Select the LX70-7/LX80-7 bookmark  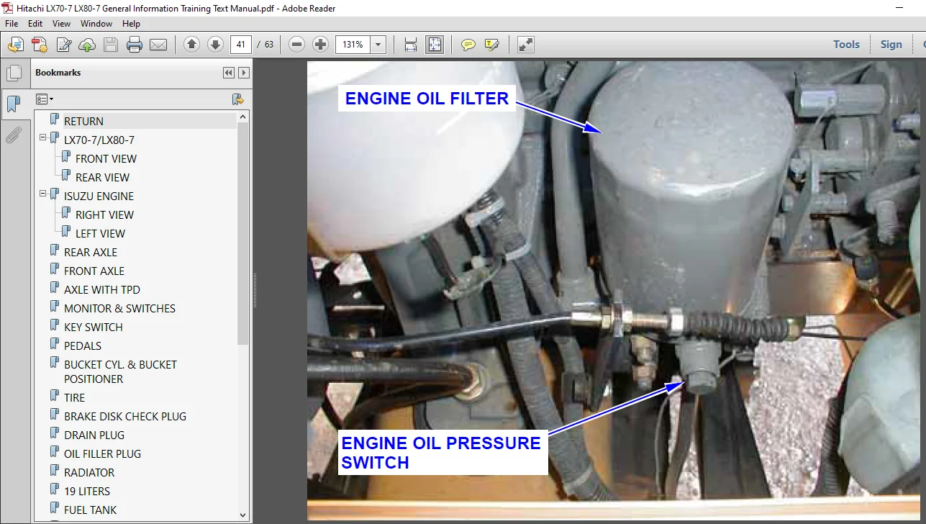coord(99,140)
